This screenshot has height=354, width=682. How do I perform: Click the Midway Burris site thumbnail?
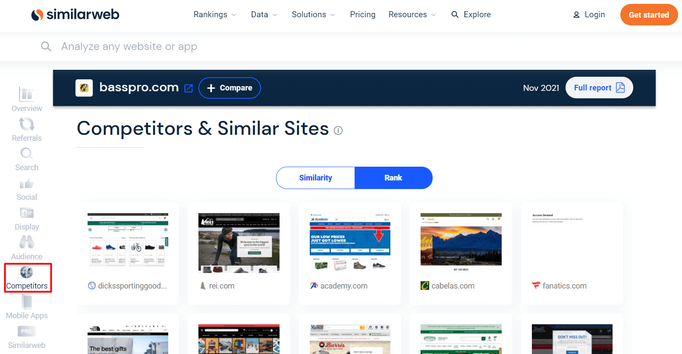(350, 339)
